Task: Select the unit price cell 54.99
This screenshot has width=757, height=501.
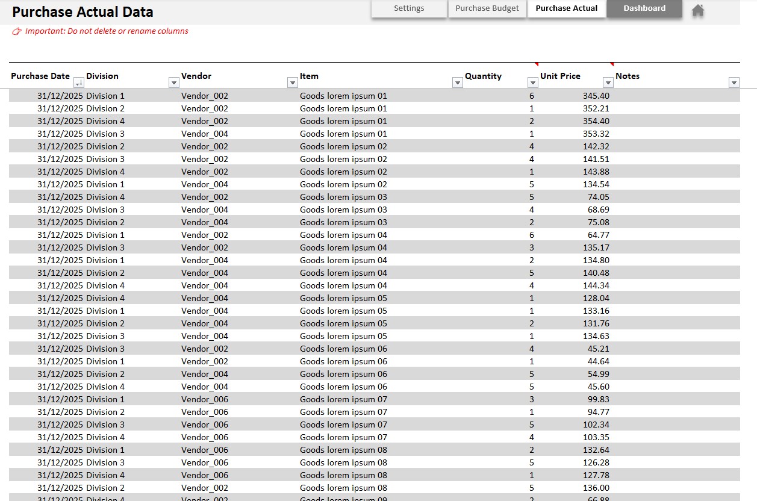Action: pos(597,374)
